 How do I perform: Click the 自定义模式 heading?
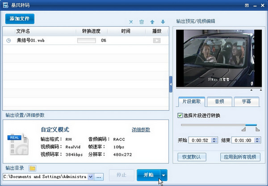pyautogui.click(x=55, y=129)
